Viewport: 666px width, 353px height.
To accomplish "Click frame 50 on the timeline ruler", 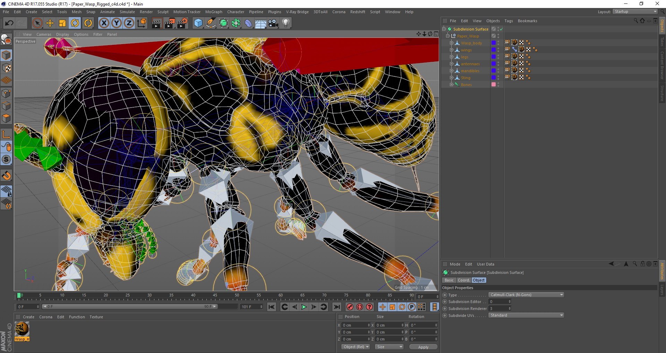I will coord(237,296).
